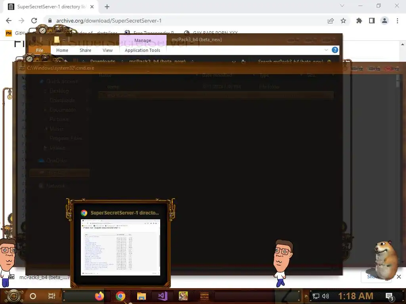This screenshot has width=406, height=304.
Task: Reload the archive.org page
Action: 34,21
